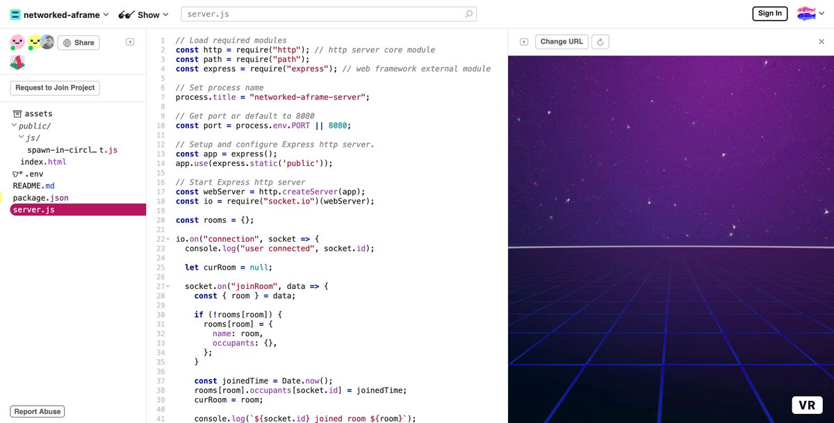This screenshot has width=834, height=423.
Task: Open package.json in the file list
Action: click(x=40, y=198)
